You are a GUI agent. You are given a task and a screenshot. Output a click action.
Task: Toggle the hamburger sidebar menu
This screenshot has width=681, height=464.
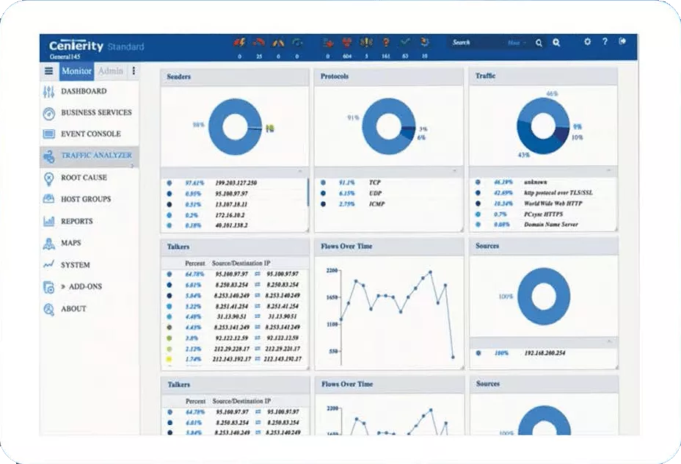(49, 71)
